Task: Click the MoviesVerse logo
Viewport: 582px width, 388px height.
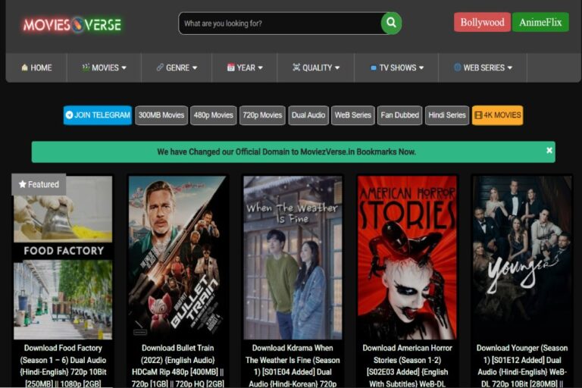Action: 72,25
